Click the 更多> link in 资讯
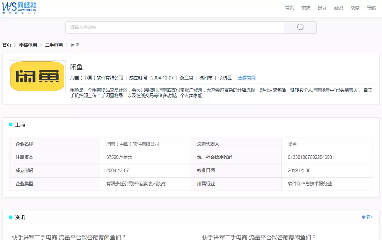 367,217
